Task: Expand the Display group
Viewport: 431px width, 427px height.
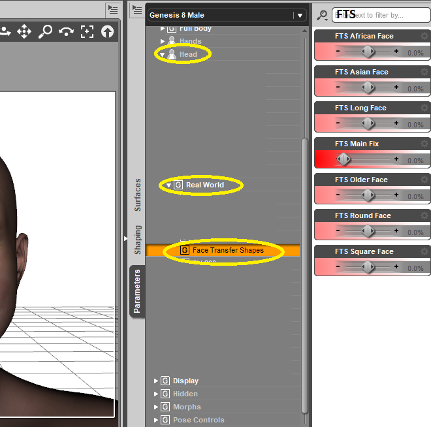Action: coord(156,381)
